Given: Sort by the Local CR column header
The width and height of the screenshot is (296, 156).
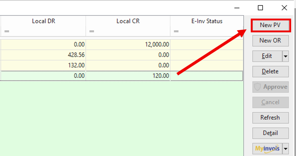Looking at the screenshot, I should point(128,21).
